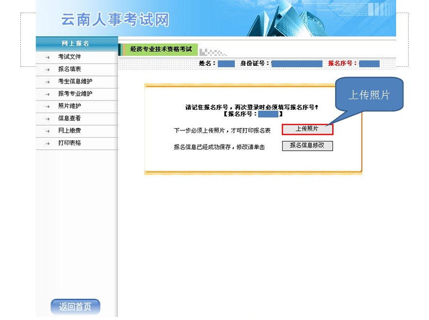Click the arrow icon beside 报考专业维护
The image size is (429, 320).
click(x=47, y=93)
